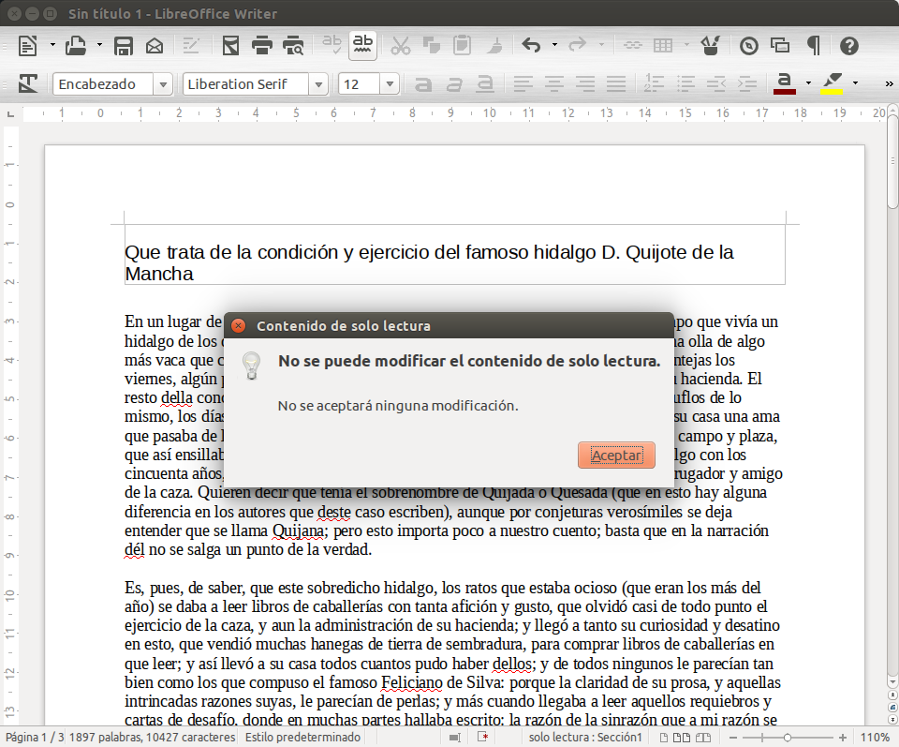The image size is (899, 747).
Task: Select the Clone formatting paintbrush
Action: point(494,45)
